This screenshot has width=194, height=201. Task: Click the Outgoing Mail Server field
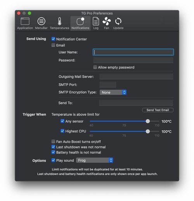[x=136, y=77]
